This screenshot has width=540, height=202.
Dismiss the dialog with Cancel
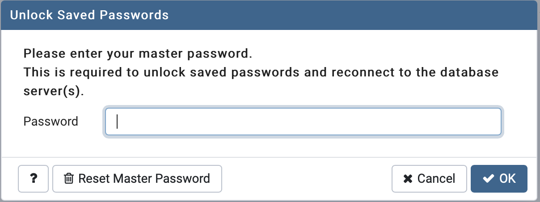(429, 179)
